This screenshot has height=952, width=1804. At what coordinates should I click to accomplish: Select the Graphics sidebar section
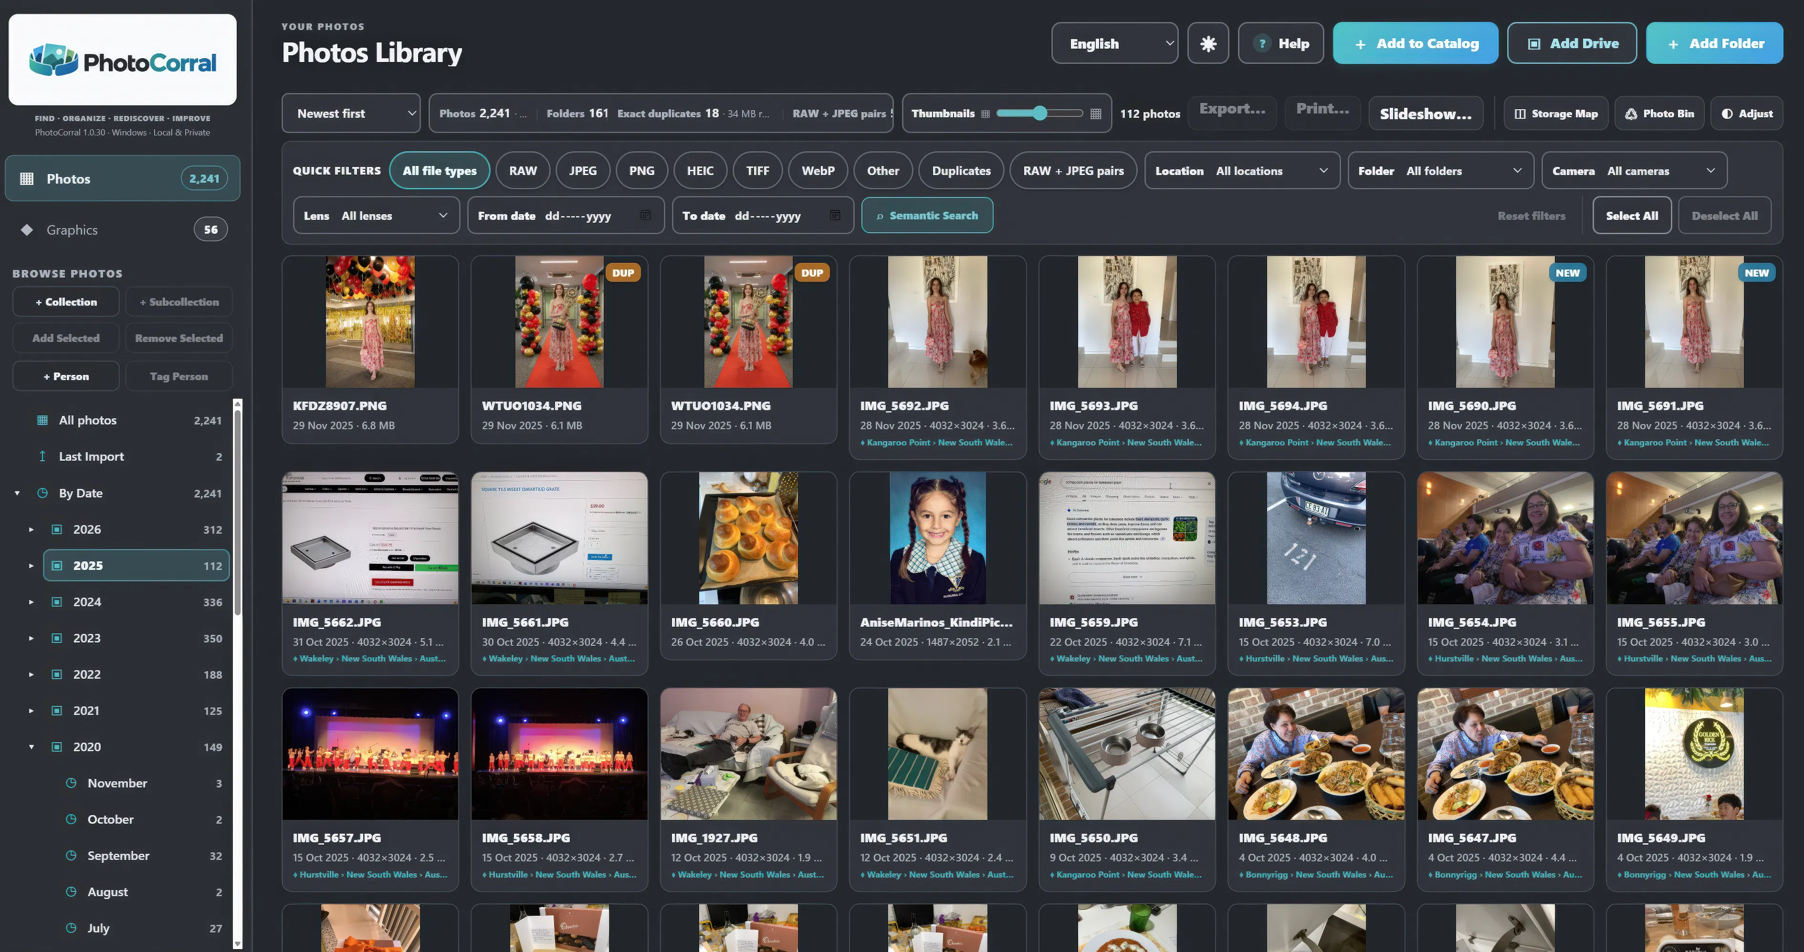(x=123, y=229)
